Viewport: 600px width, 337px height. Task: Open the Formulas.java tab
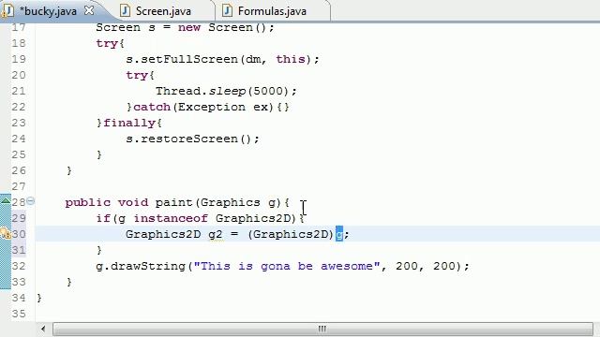[272, 11]
